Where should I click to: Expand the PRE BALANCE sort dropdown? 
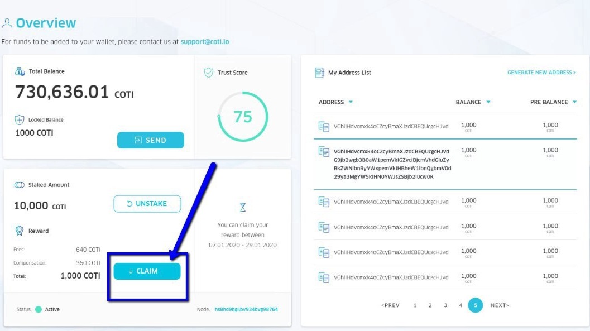click(574, 102)
